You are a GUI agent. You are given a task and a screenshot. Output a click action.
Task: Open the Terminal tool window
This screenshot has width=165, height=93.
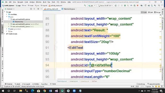click(x=9, y=84)
